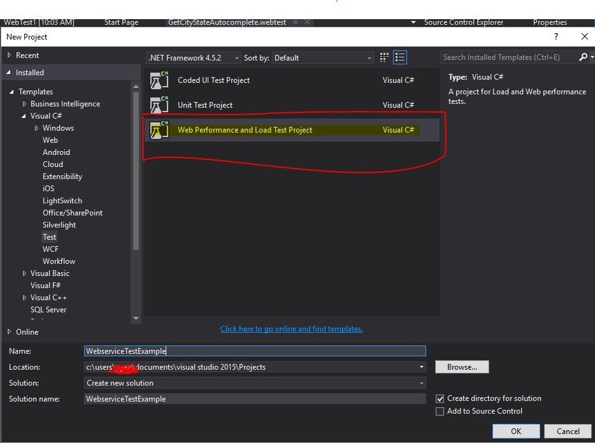Image resolution: width=595 pixels, height=443 pixels.
Task: Open the Sort by Default dropdown
Action: point(369,57)
